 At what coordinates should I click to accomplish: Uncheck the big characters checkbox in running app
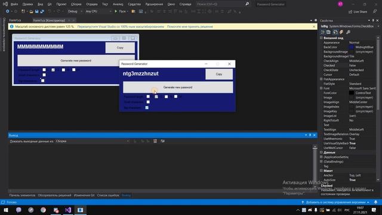(x=147, y=107)
